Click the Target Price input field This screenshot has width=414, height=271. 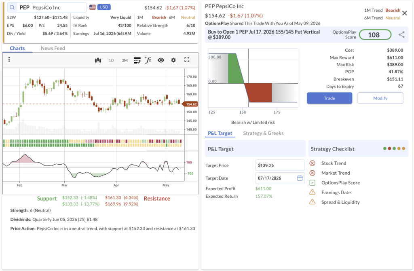(x=280, y=165)
